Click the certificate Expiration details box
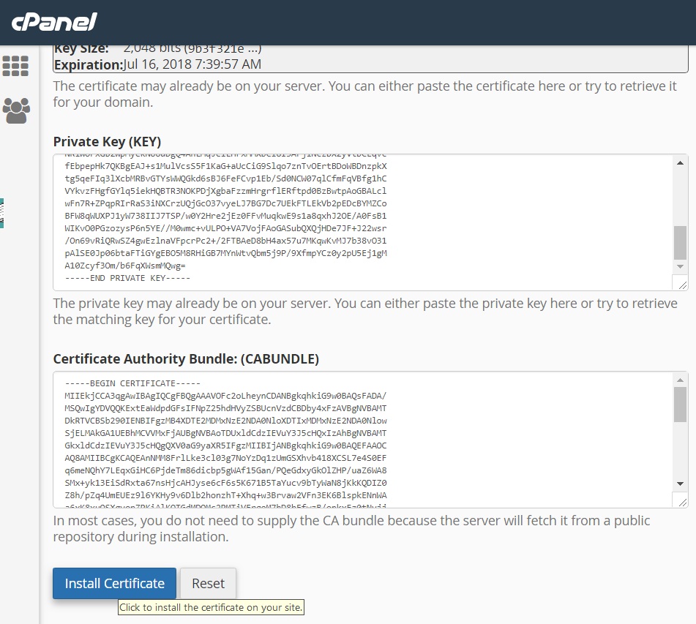696x624 pixels. pos(370,59)
